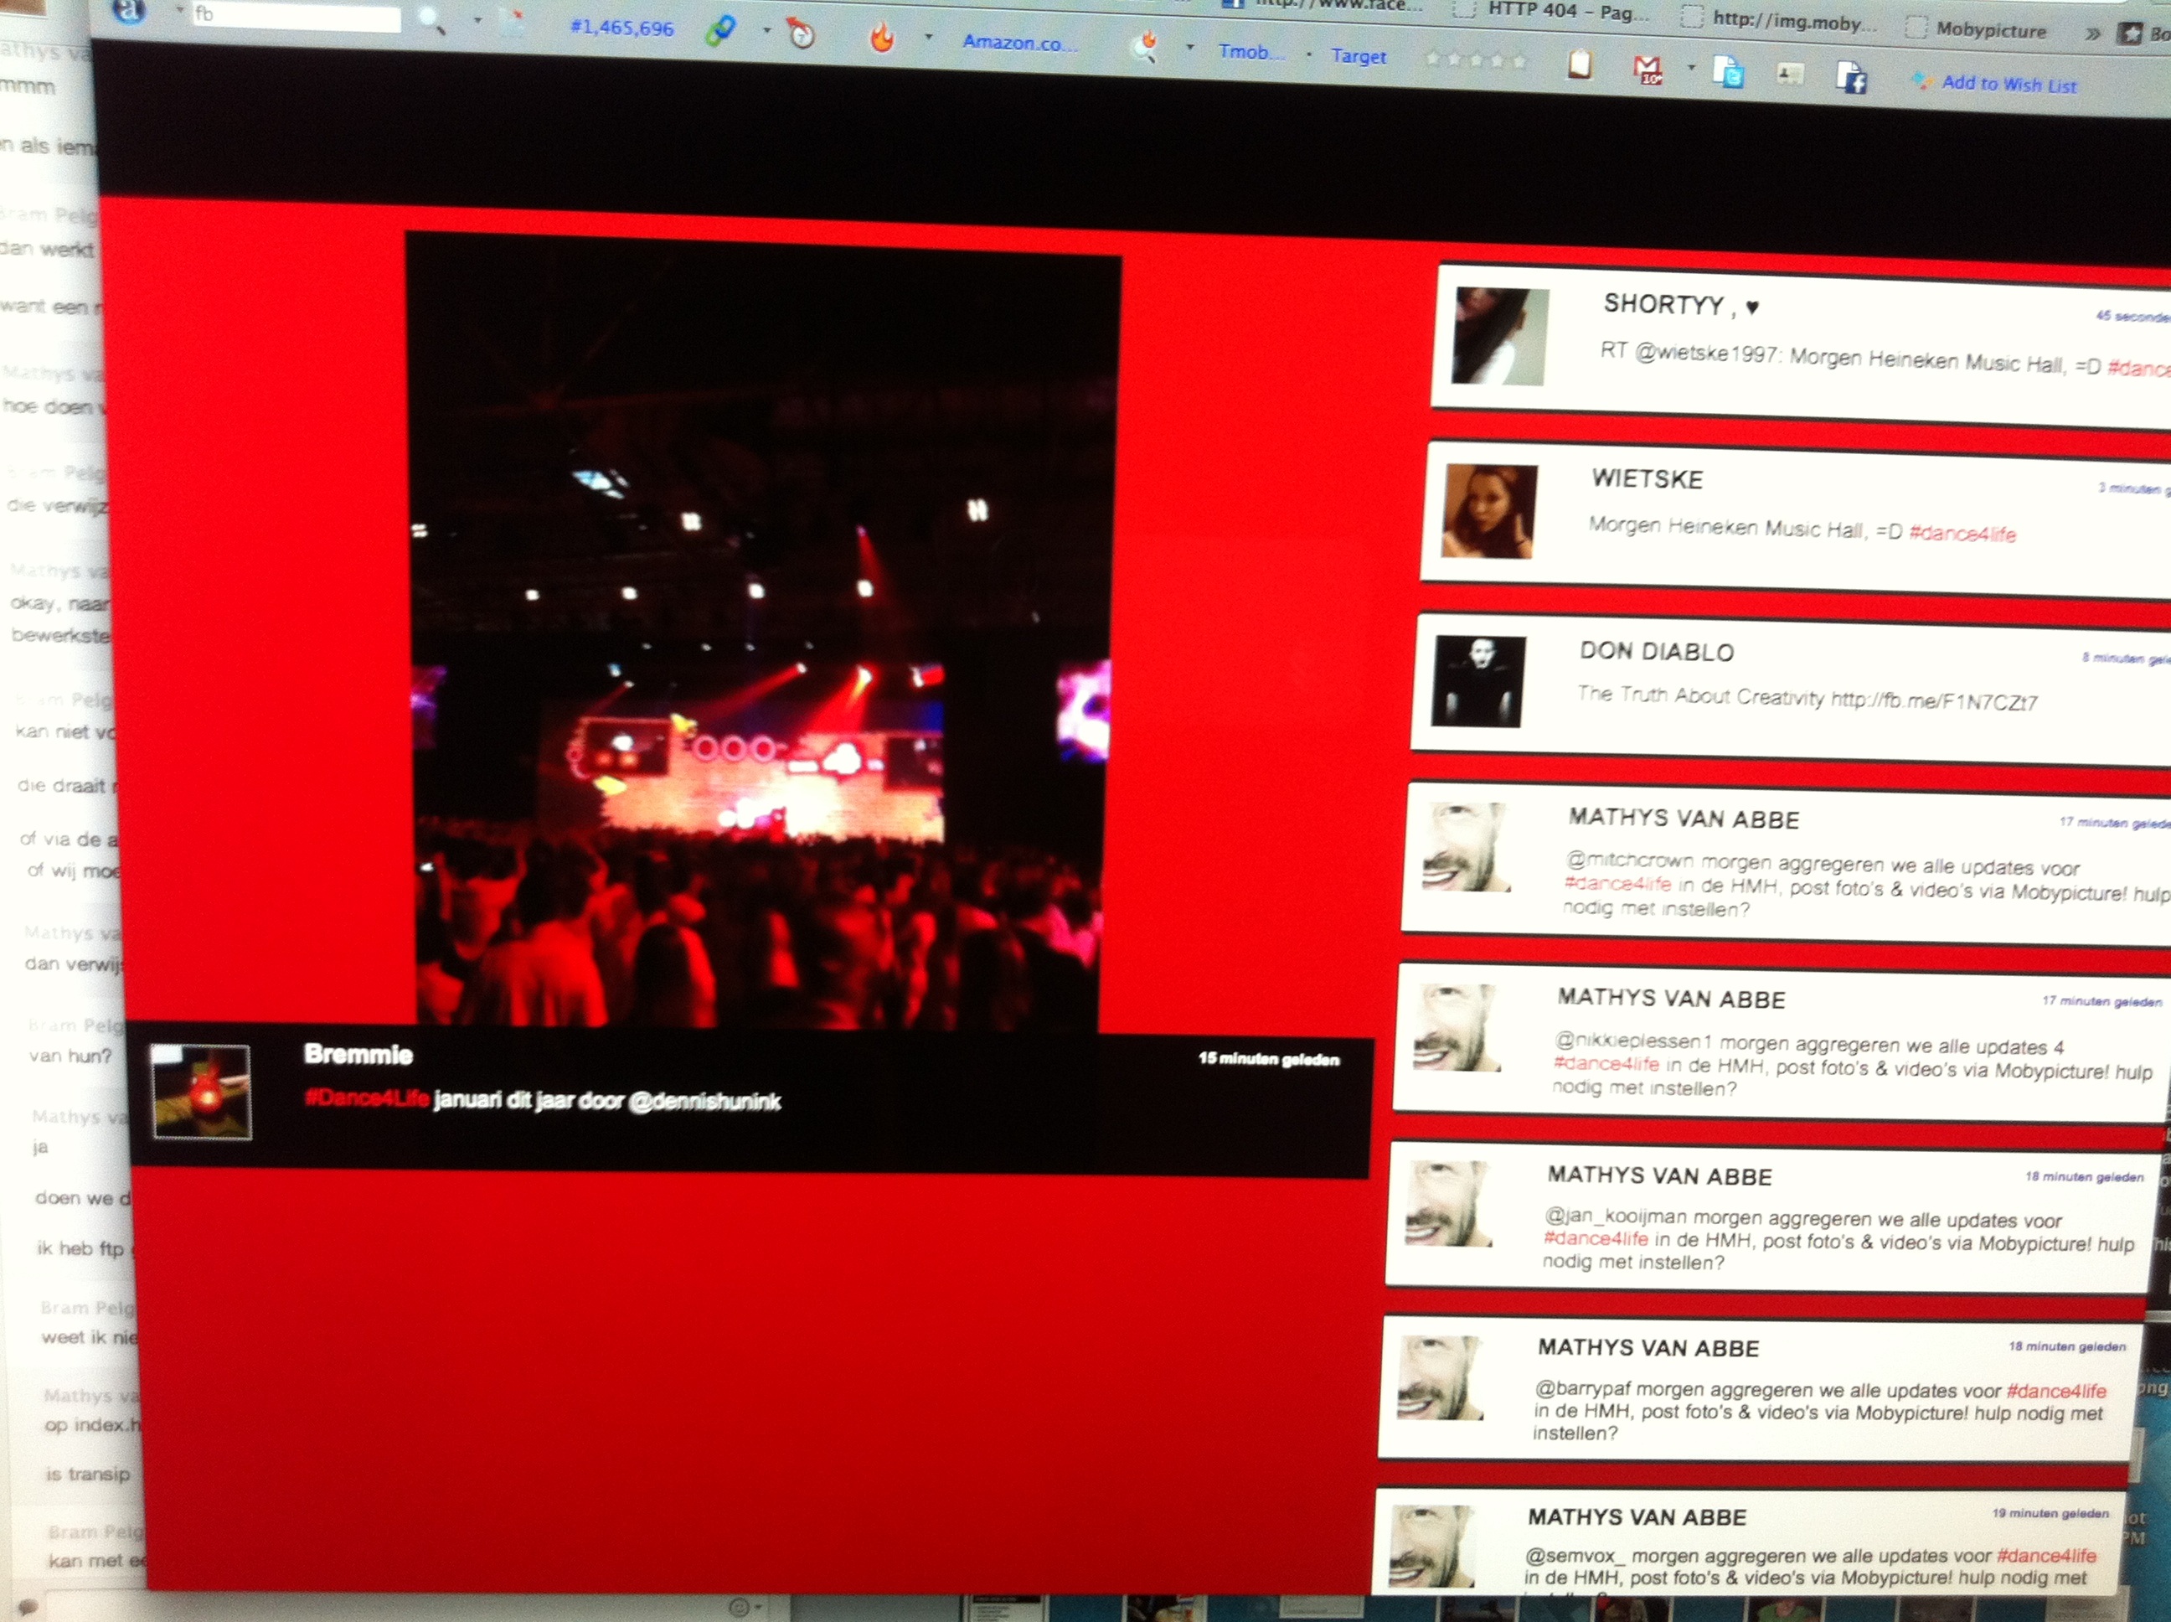Viewport: 2171px width, 1622px height.
Task: Open the Gmail icon in toolbar
Action: [x=1647, y=70]
